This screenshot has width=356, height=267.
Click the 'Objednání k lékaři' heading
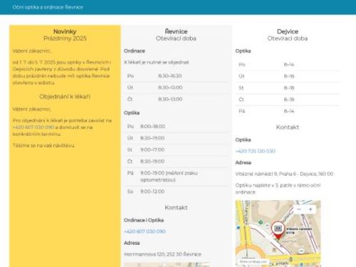coord(65,97)
